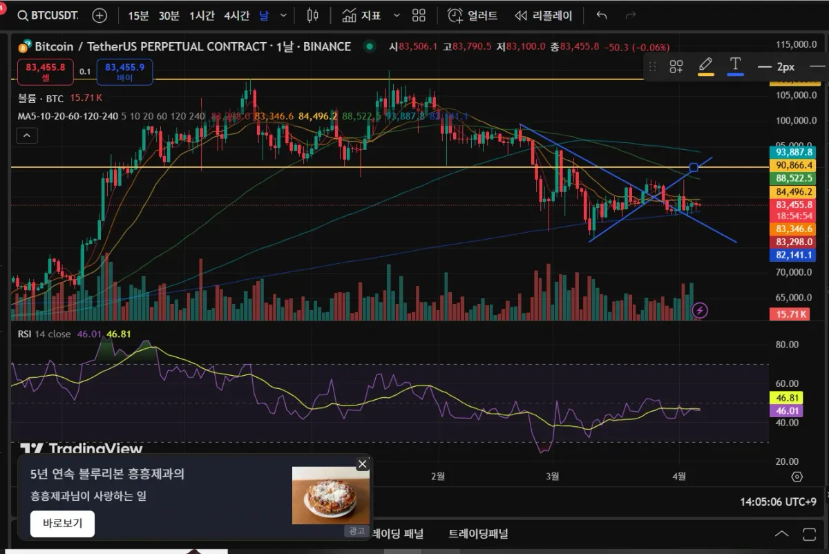The width and height of the screenshot is (829, 554).
Task: Click the undo arrow icon
Action: pos(602,15)
